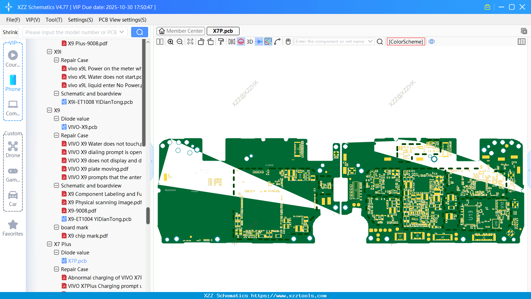Switch to the X7P.pcb tab
The image size is (531, 299).
223,31
